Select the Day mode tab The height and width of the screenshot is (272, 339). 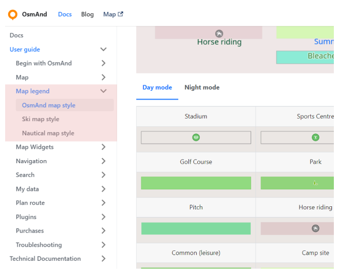pyautogui.click(x=157, y=88)
